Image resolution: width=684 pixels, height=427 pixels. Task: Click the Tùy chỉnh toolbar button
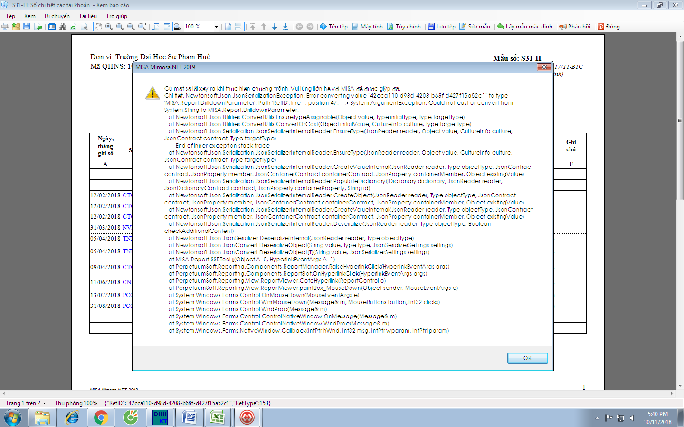404,27
